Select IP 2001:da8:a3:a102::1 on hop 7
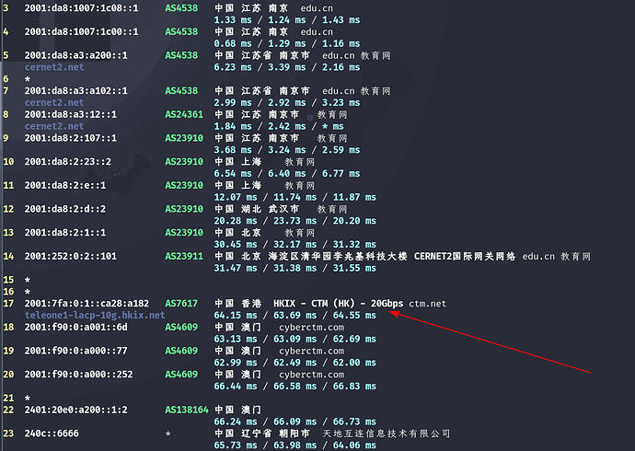635x451 pixels. (75, 91)
